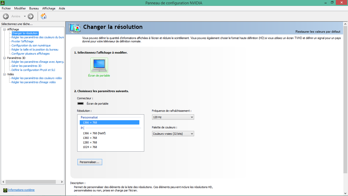Click the NVIDIA logo in title bar
This screenshot has height=196, width=348.
click(x=2, y=3)
